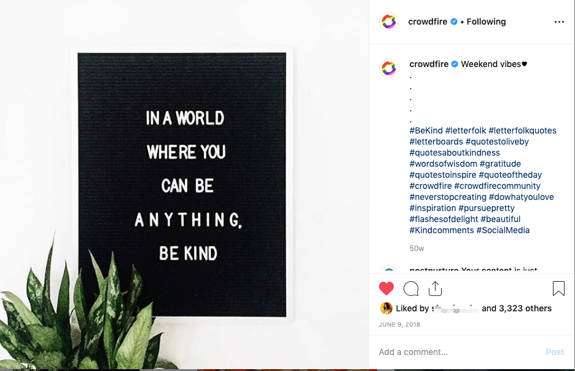Share the post using the share icon

point(435,289)
